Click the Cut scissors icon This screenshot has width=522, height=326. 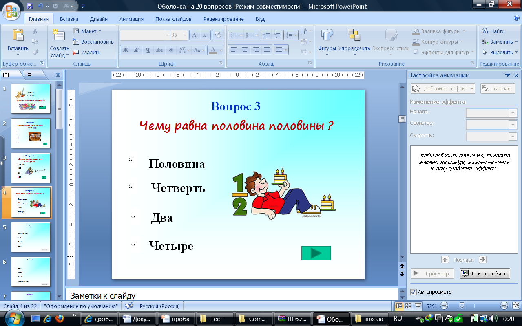click(x=35, y=31)
